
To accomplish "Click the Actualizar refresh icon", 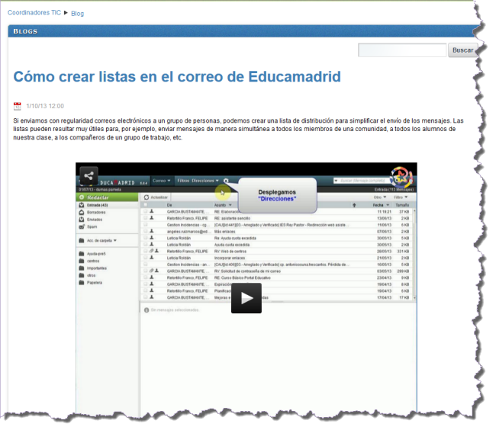I will click(147, 197).
